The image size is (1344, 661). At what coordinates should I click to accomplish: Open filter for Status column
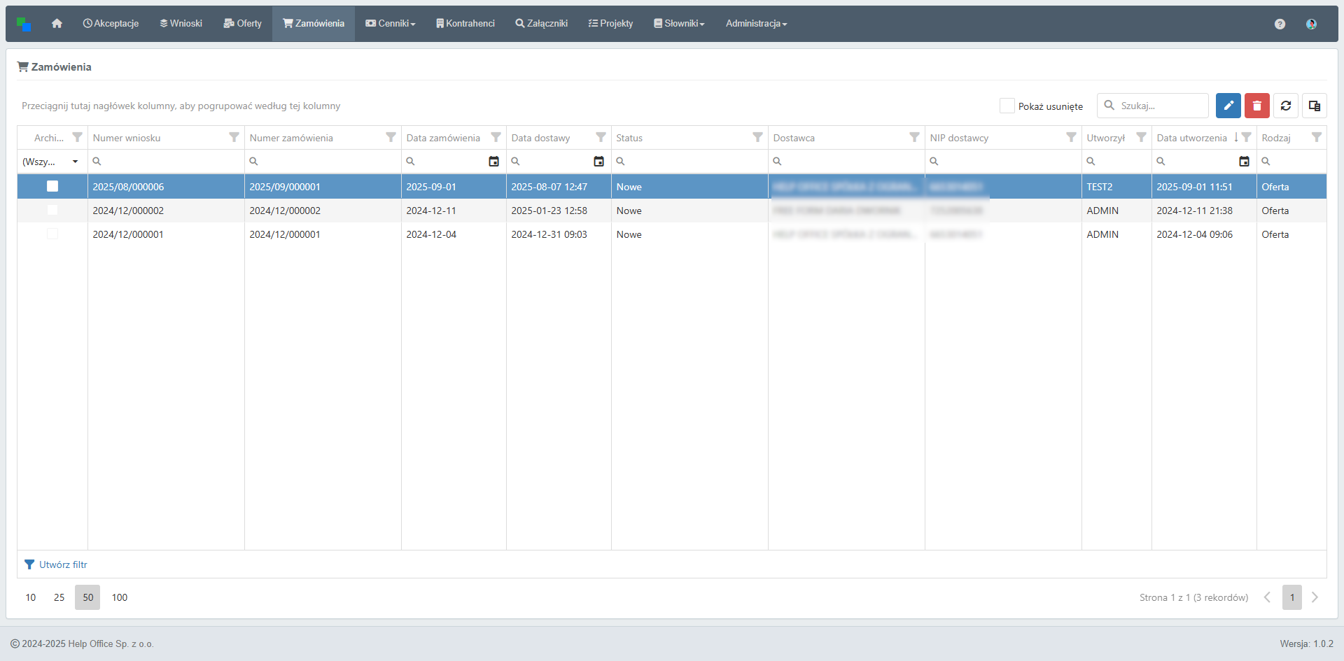pyautogui.click(x=757, y=138)
